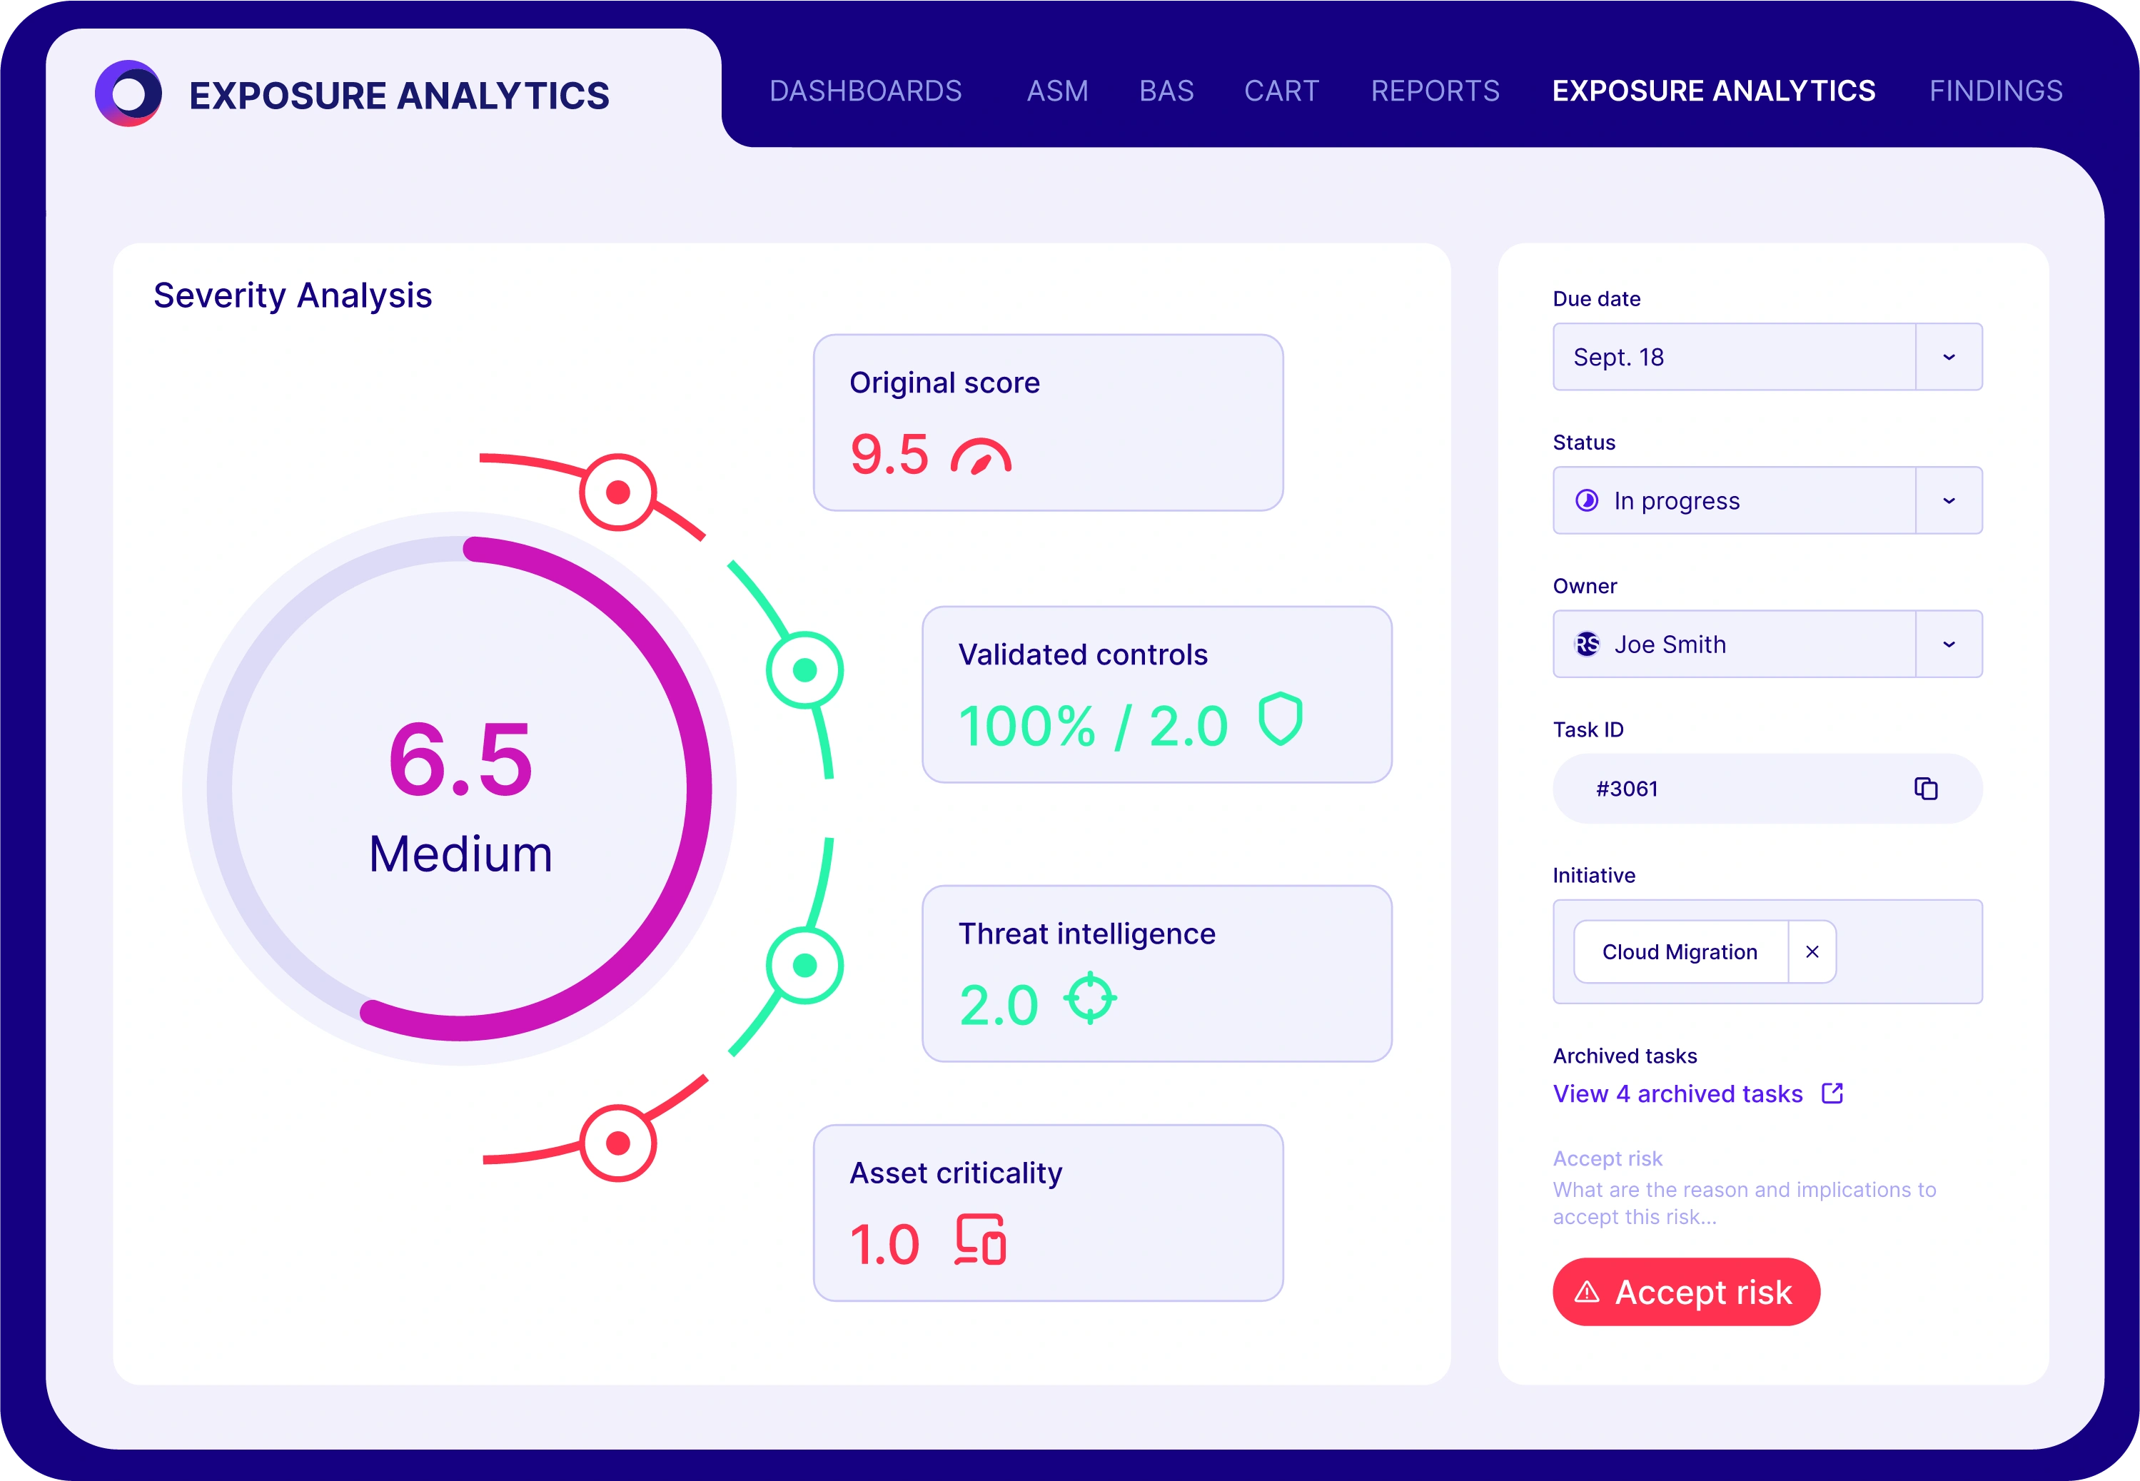Click the 1.0 asset criticality value
The width and height of the screenshot is (2140, 1481).
coord(884,1244)
